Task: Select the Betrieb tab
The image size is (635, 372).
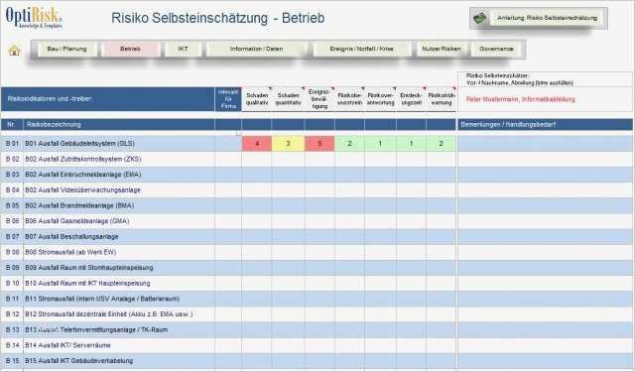Action: (130, 49)
